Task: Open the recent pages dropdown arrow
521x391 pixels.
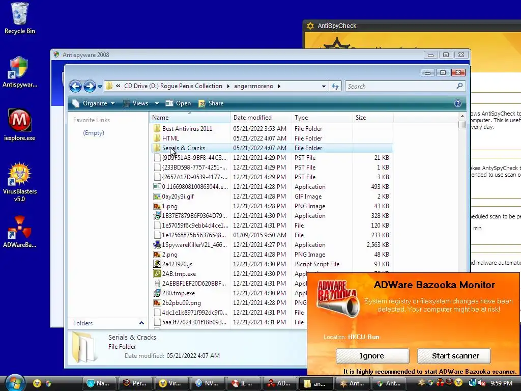Action: (x=100, y=87)
